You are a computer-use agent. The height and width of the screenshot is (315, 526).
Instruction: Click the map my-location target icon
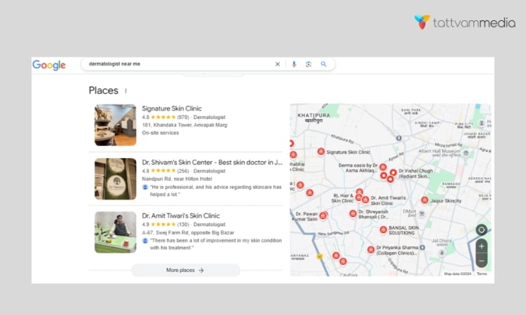tap(481, 230)
